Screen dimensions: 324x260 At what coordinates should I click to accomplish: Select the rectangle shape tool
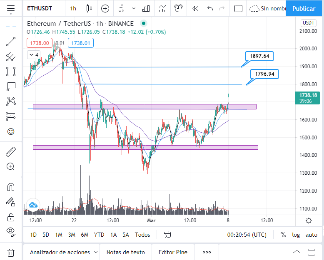coord(11,72)
